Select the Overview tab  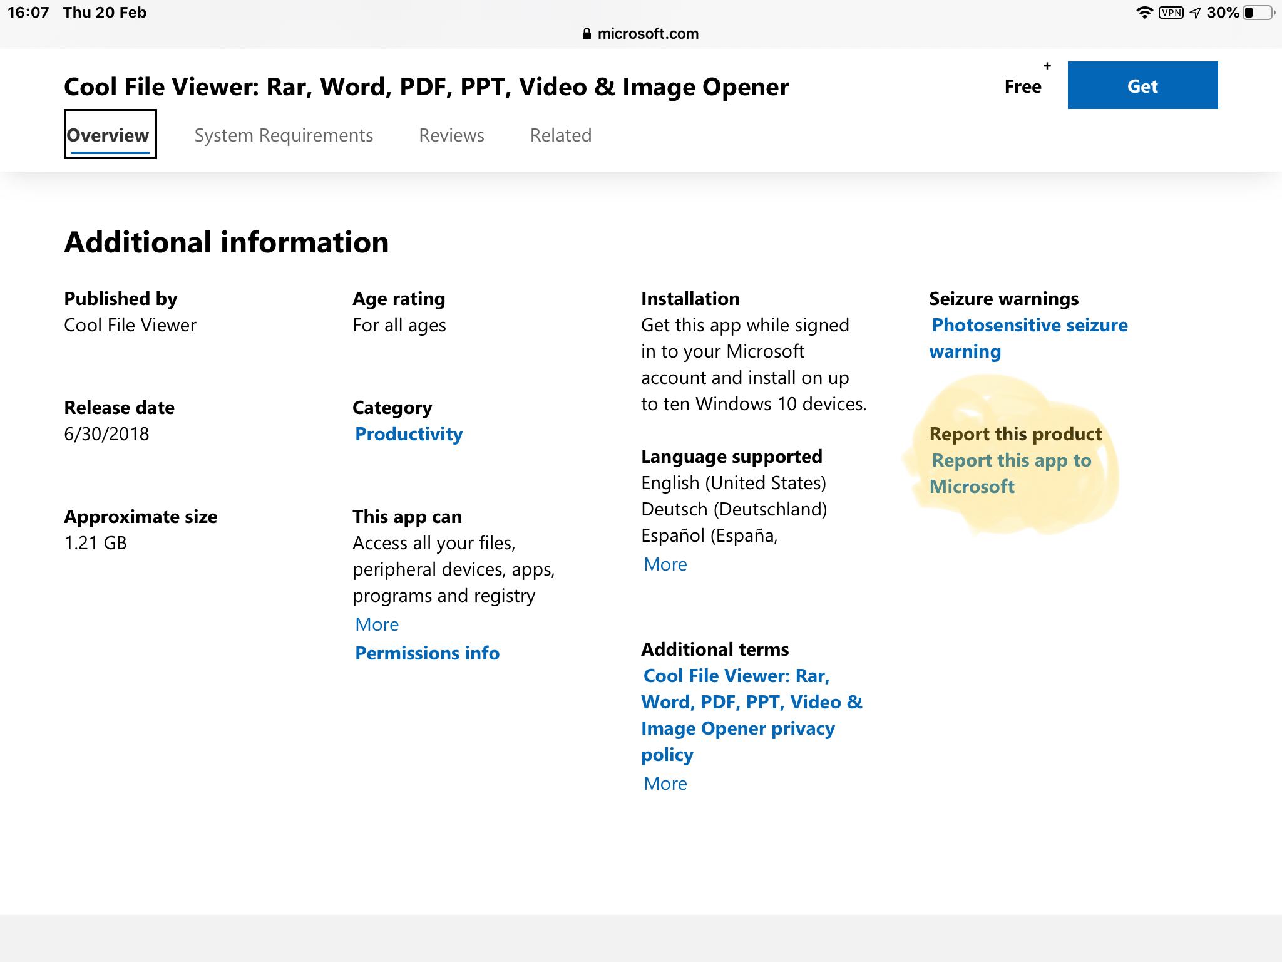pos(110,135)
